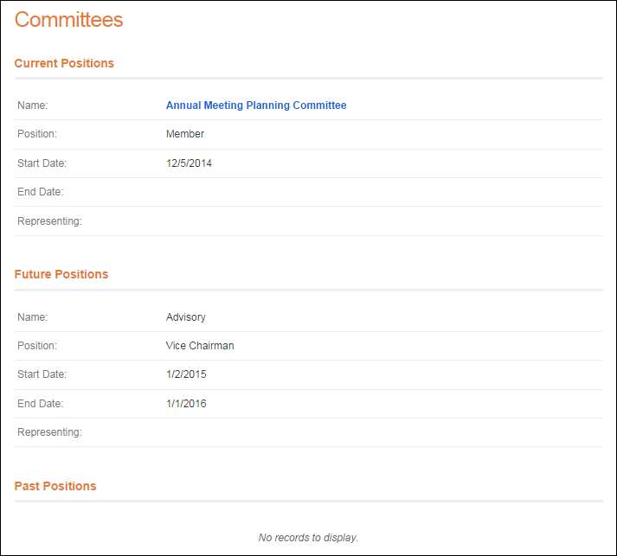Click the Representing label under Current Positions
Image resolution: width=617 pixels, height=556 pixels.
(x=49, y=221)
